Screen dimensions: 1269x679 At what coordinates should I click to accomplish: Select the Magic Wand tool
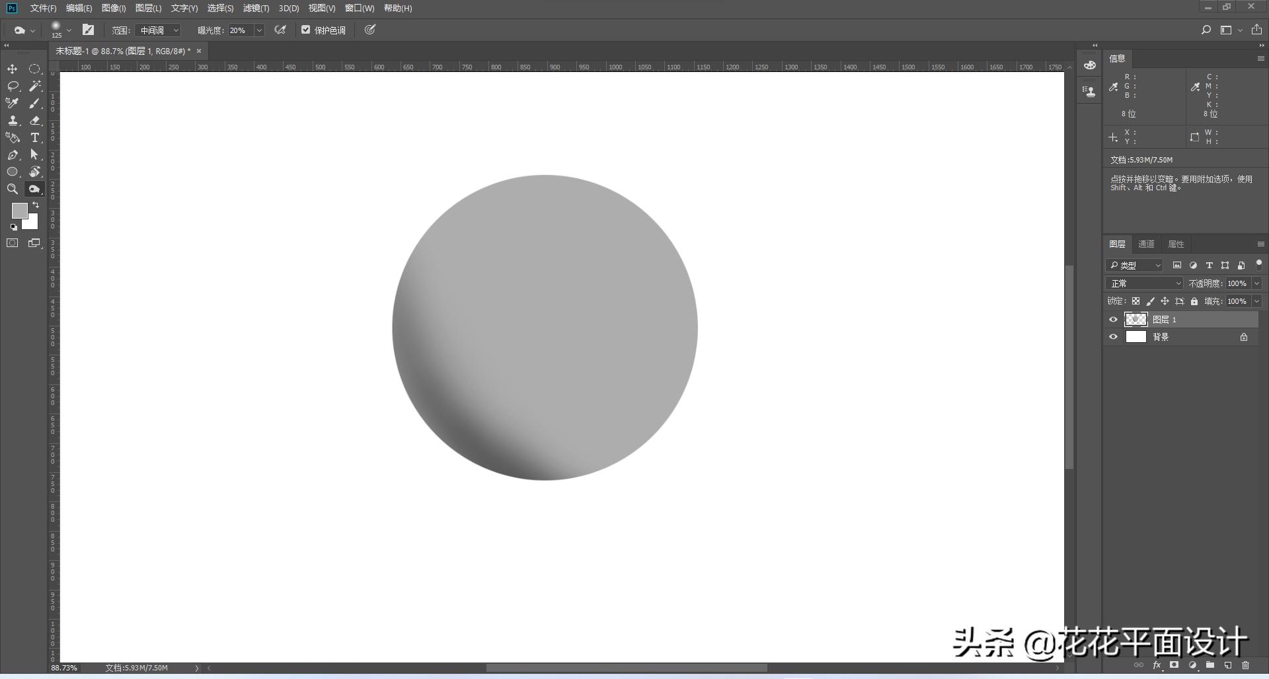(x=34, y=87)
